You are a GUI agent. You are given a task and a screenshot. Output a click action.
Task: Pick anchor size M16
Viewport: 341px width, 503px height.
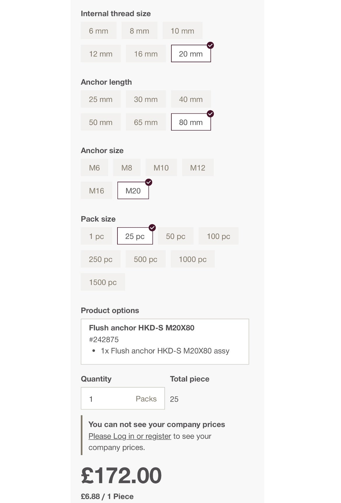(96, 191)
